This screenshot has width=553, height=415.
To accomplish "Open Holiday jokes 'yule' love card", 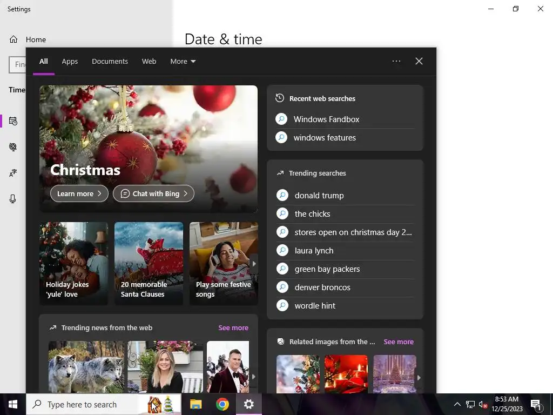I will pos(73,263).
